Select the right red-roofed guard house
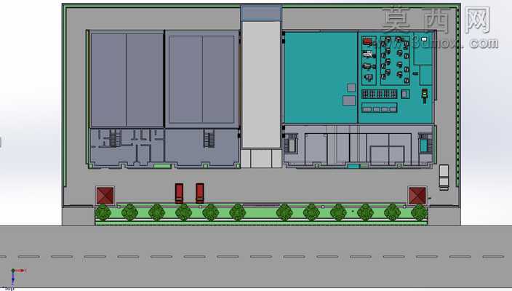Viewport: 512px width, 291px height. 417,195
